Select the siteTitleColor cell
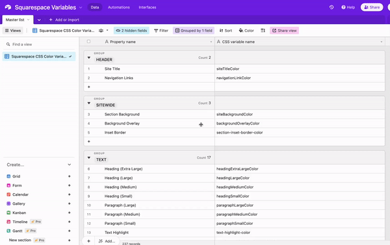This screenshot has width=390, height=245. coord(300,69)
